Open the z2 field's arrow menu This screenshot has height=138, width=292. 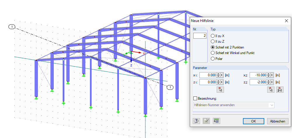point(272,82)
